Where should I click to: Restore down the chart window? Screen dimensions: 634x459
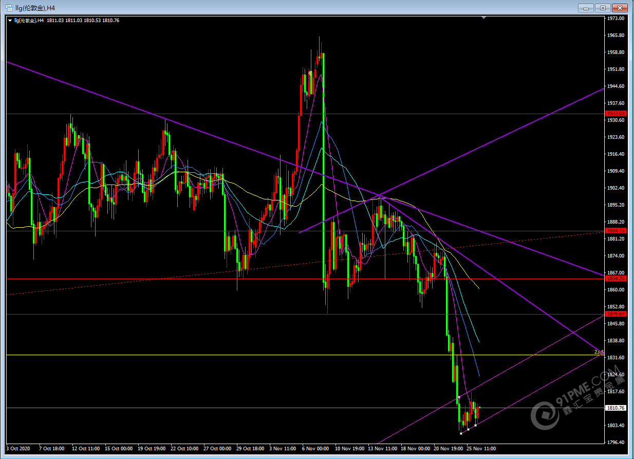click(x=603, y=8)
